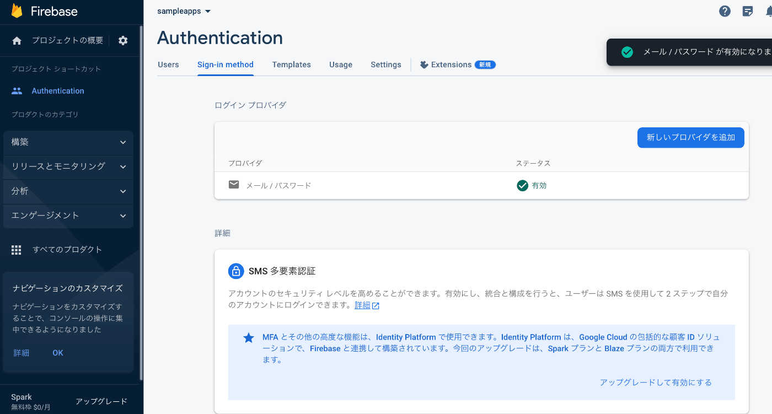The height and width of the screenshot is (414, 772).
Task: Open Authentication in sidebar shortcuts
Action: tap(58, 91)
